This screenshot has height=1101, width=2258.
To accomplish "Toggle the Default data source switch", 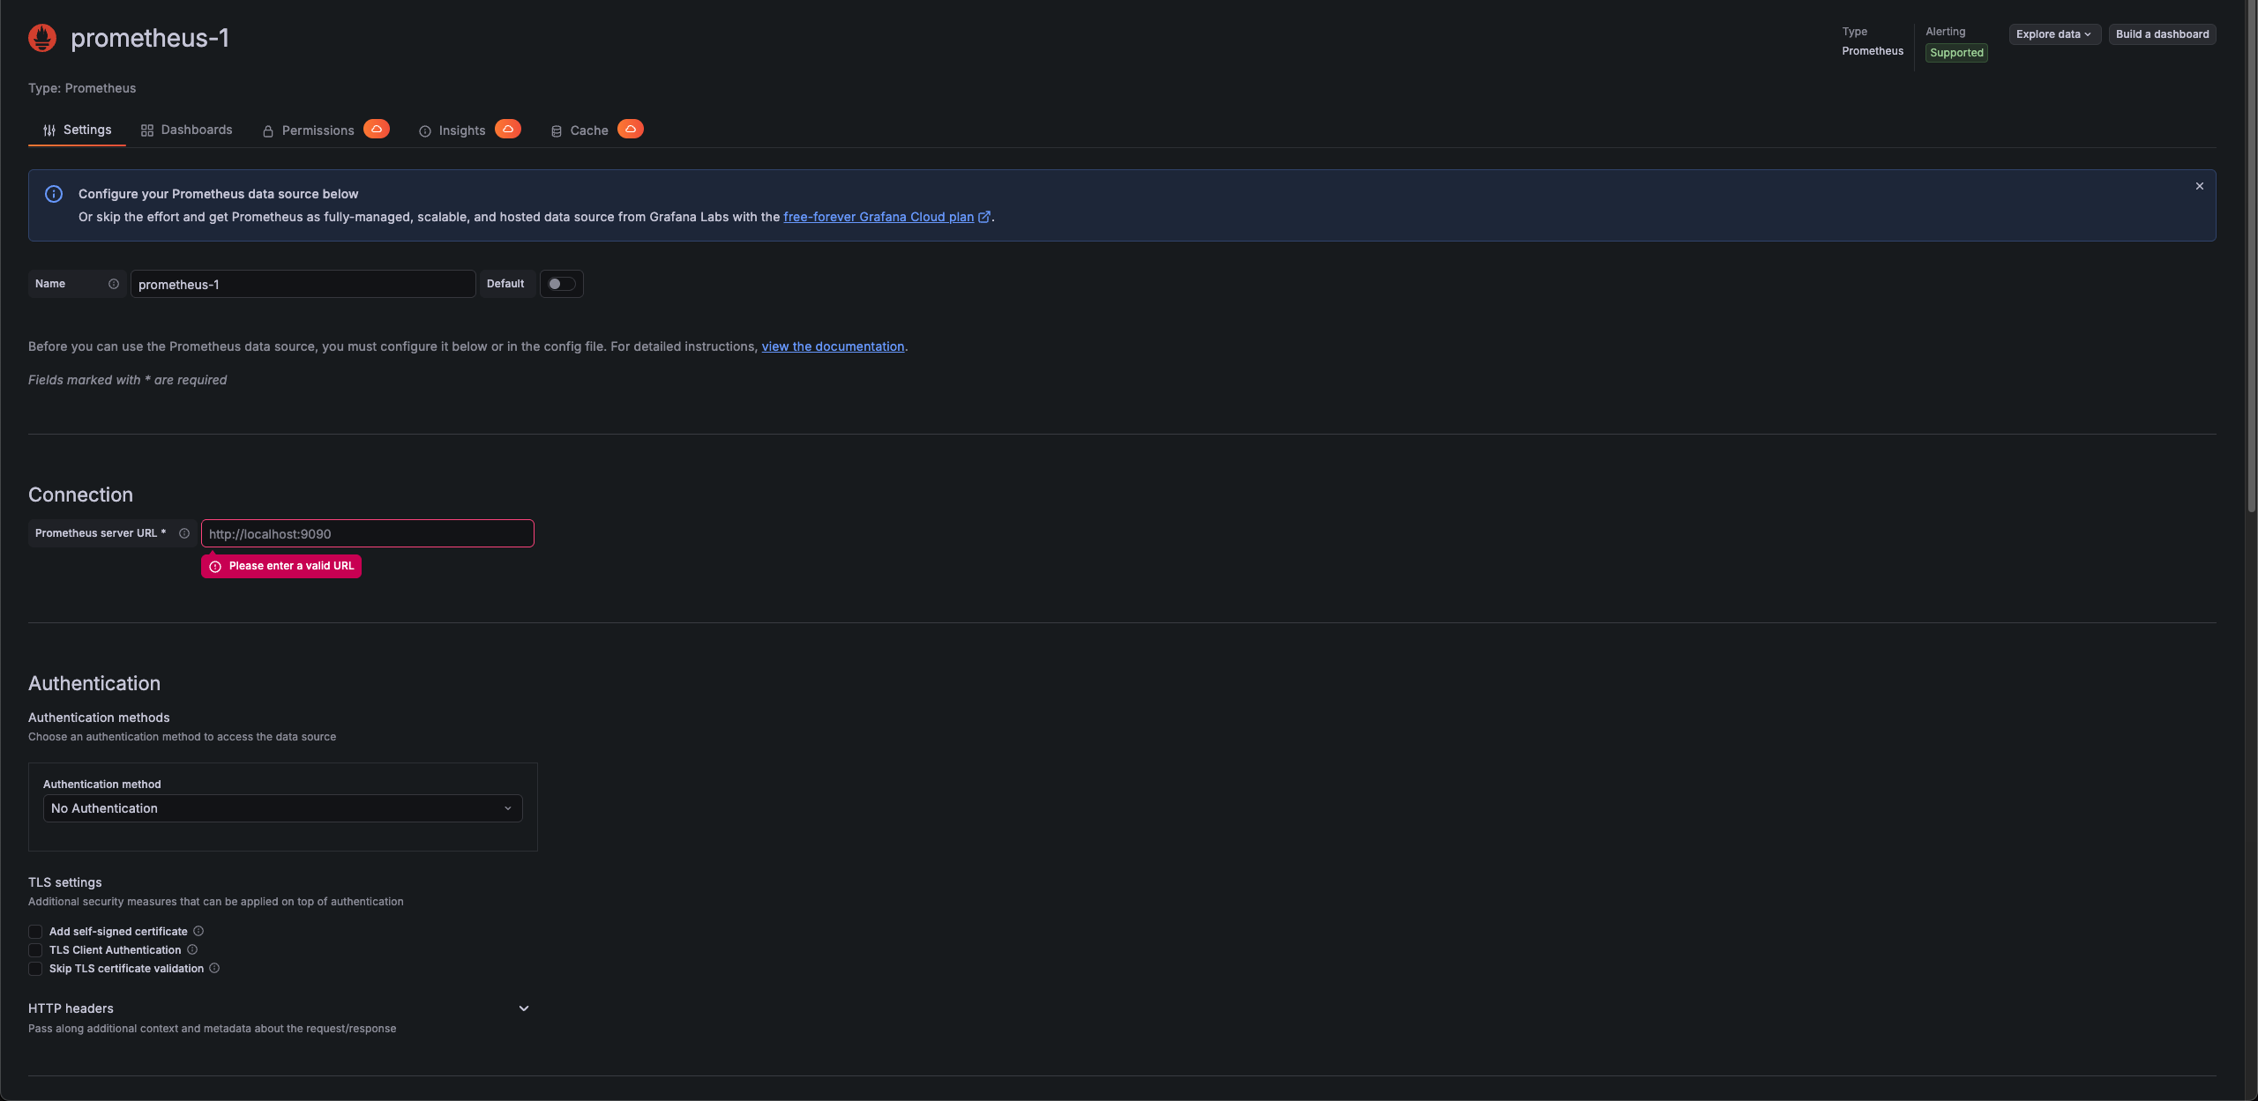I will (x=561, y=284).
